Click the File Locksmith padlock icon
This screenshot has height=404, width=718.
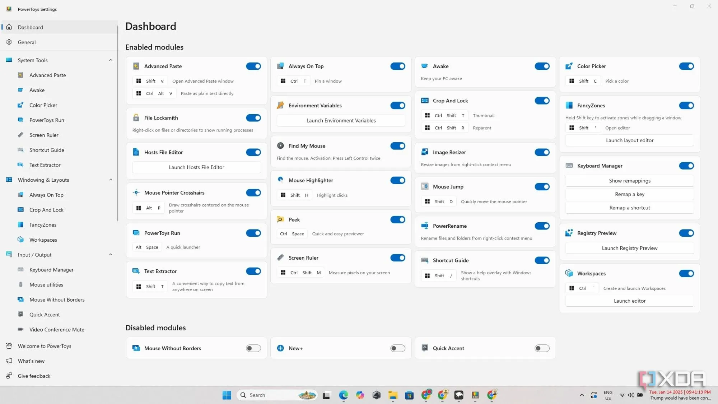[136, 118]
